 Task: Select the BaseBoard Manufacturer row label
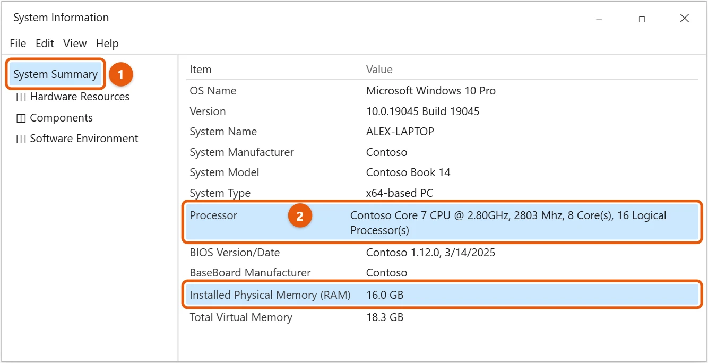click(250, 273)
